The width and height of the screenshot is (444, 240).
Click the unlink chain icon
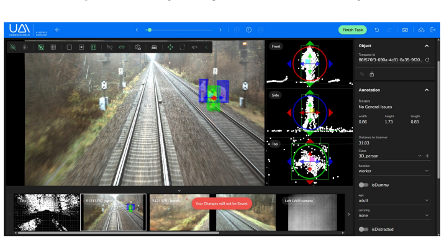109,47
